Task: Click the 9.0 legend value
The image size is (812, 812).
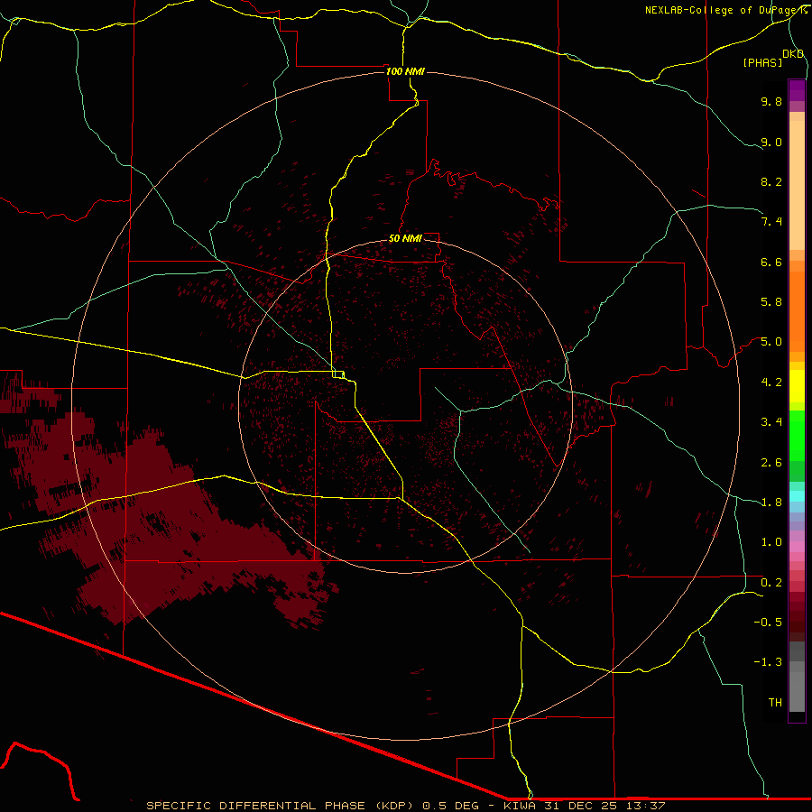Action: click(x=771, y=142)
